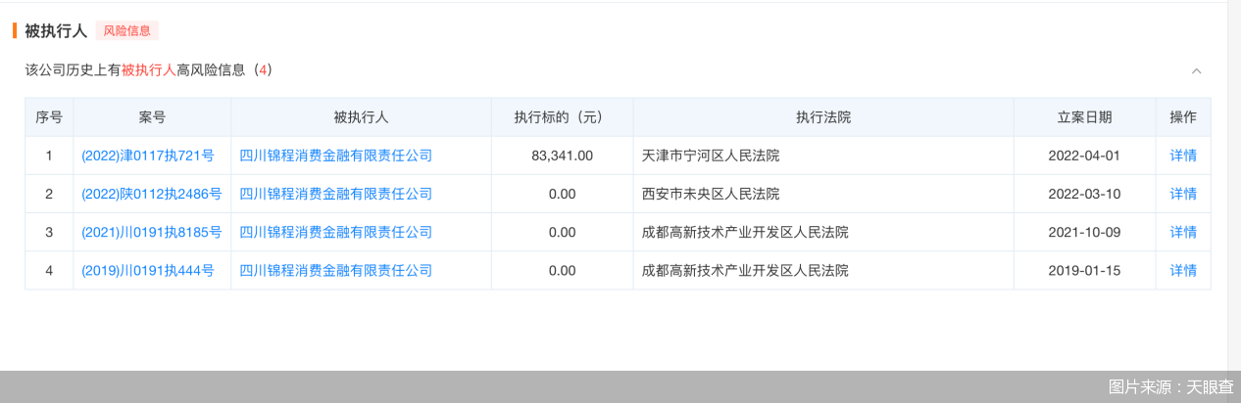
Task: Select the court cell in 2021-10-09 row
Action: click(x=823, y=232)
